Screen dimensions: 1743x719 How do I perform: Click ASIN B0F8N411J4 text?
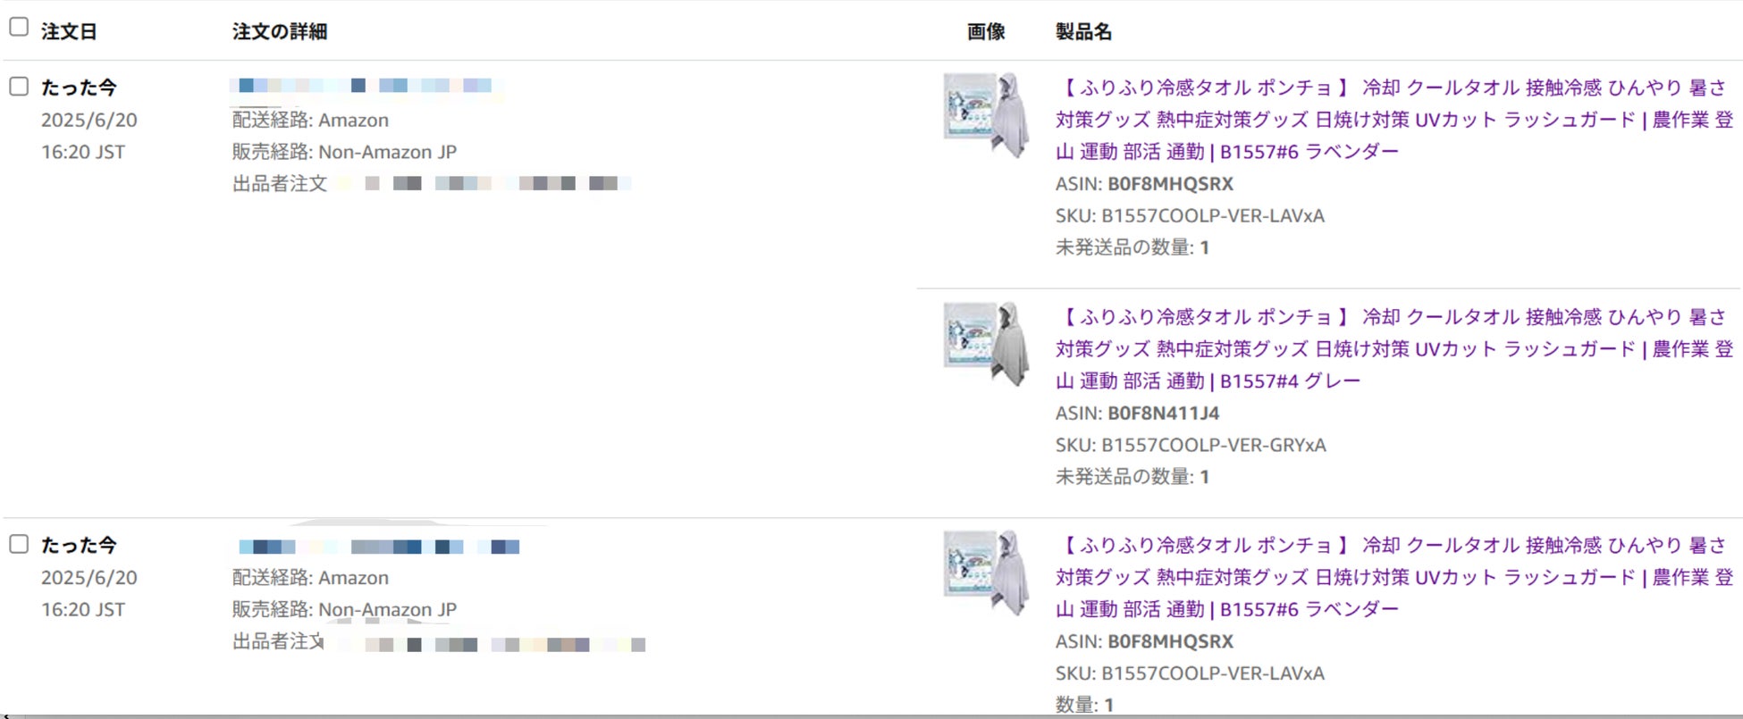click(x=1137, y=414)
